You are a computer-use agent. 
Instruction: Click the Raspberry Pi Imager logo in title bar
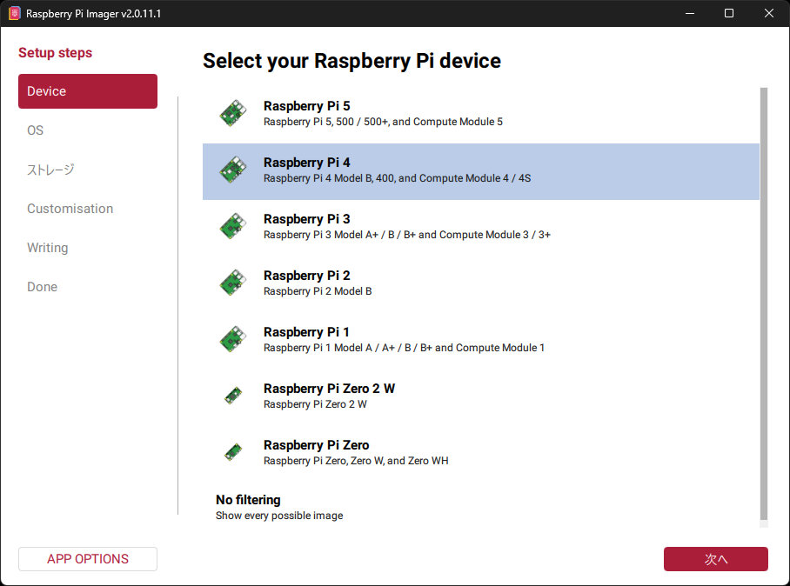[15, 14]
